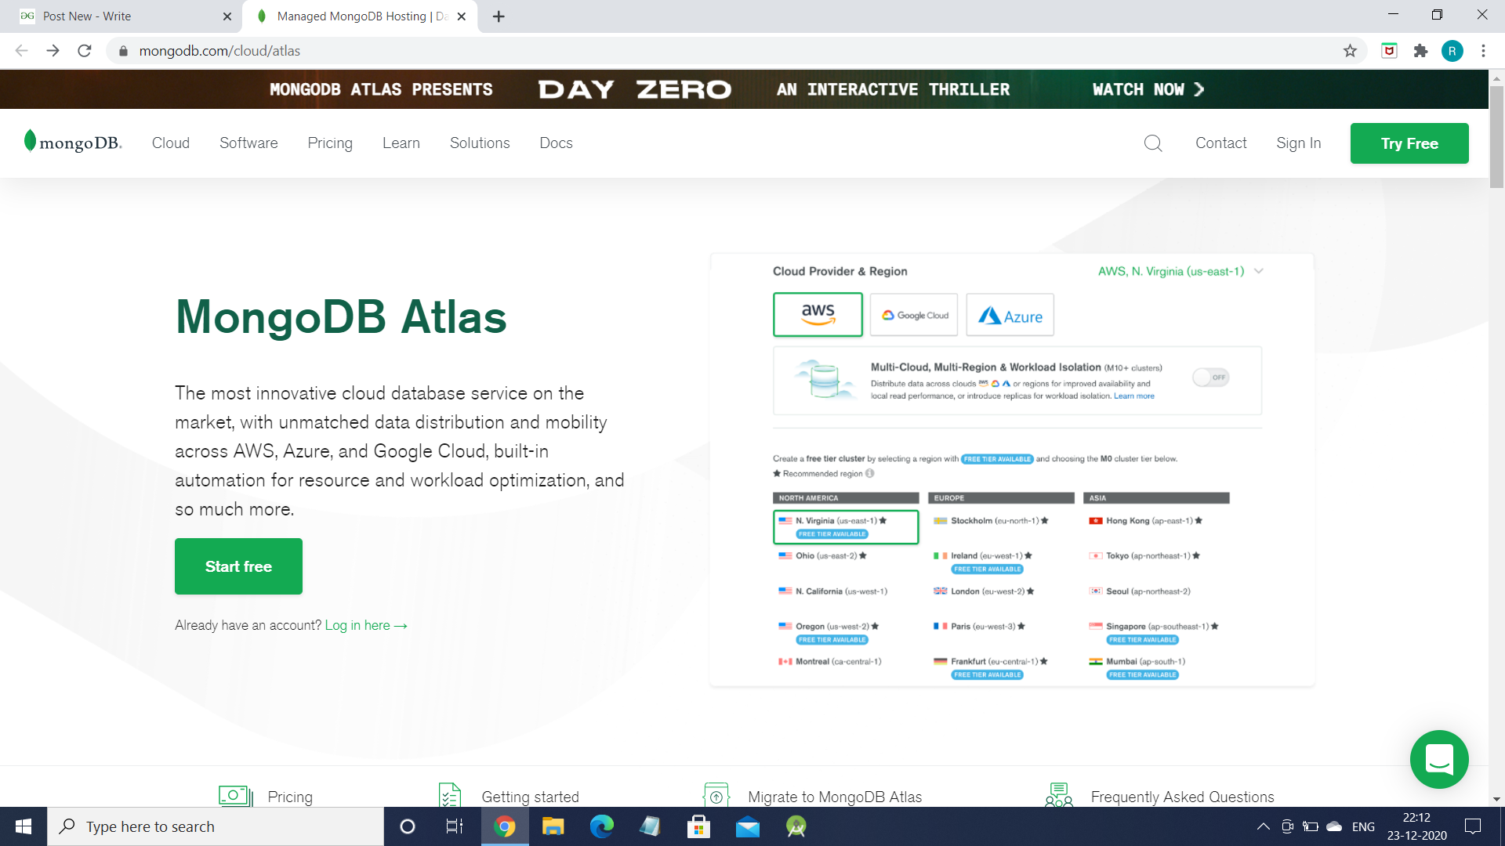This screenshot has height=846, width=1505.
Task: Pick the Tokyo (ap-northeast-1) region
Action: click(1144, 556)
